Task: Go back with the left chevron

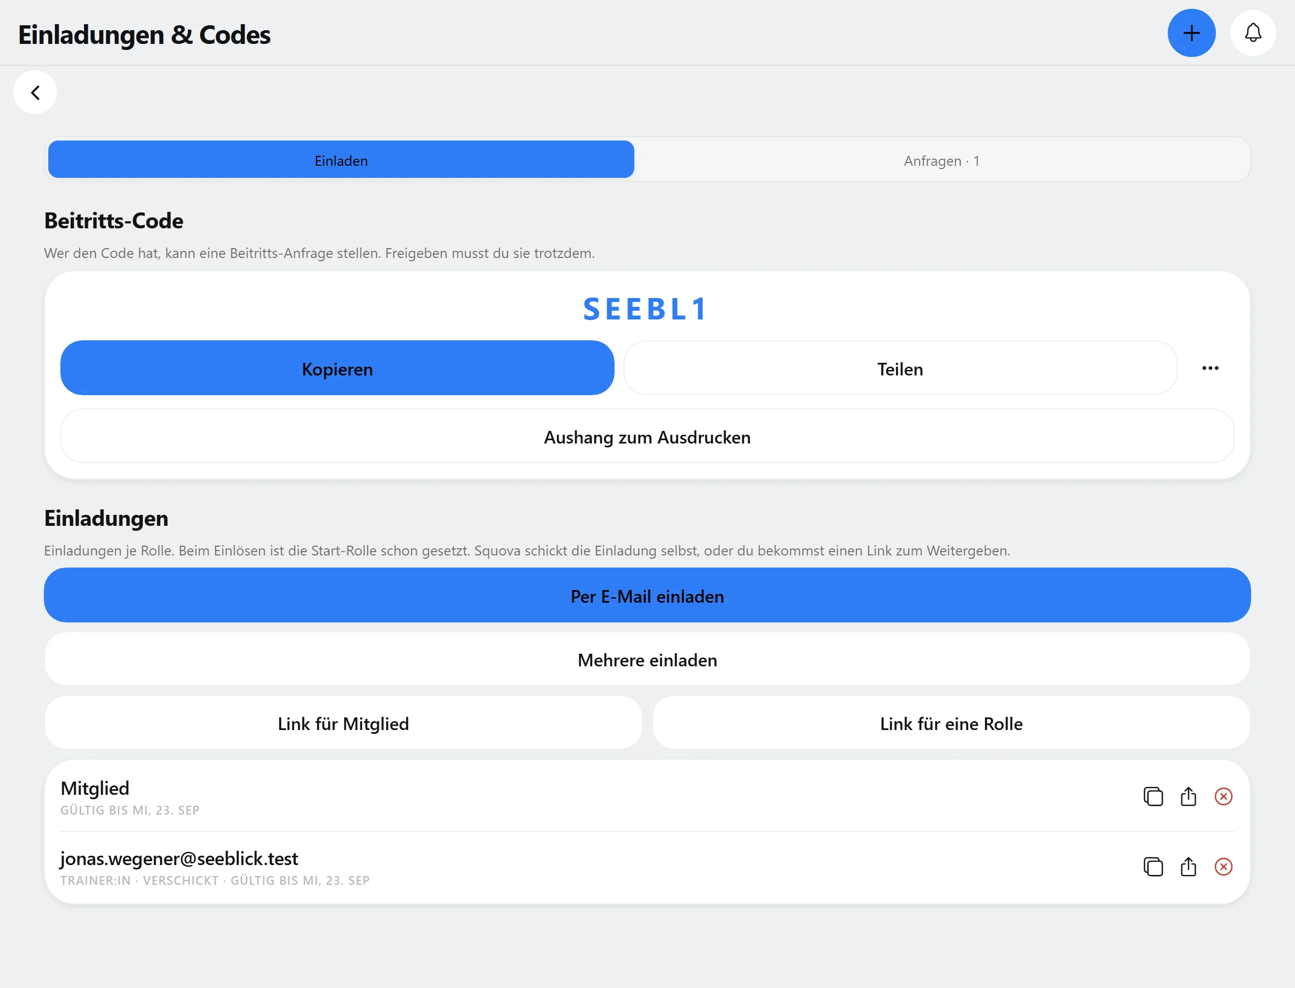Action: click(x=35, y=92)
